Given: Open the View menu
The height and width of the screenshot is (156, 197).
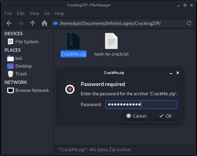Looking at the screenshot, I should 34,14.
